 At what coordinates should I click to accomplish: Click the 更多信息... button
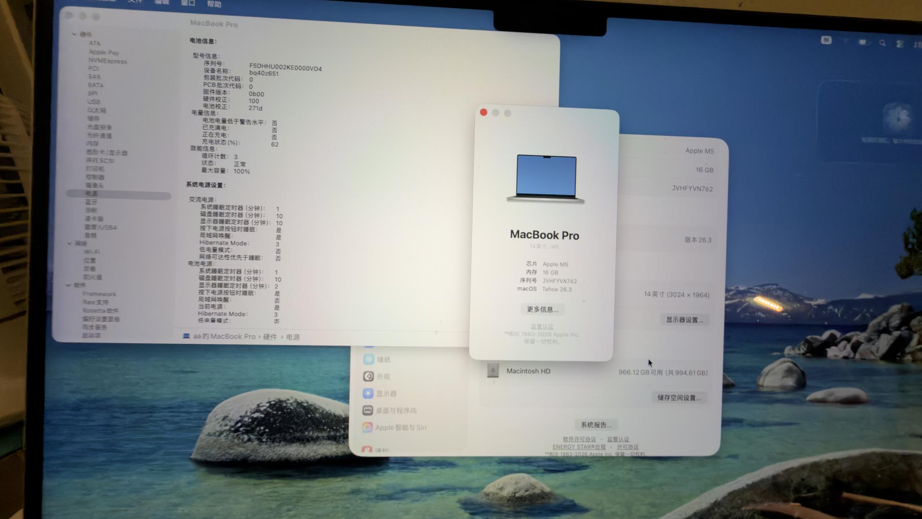[543, 309]
